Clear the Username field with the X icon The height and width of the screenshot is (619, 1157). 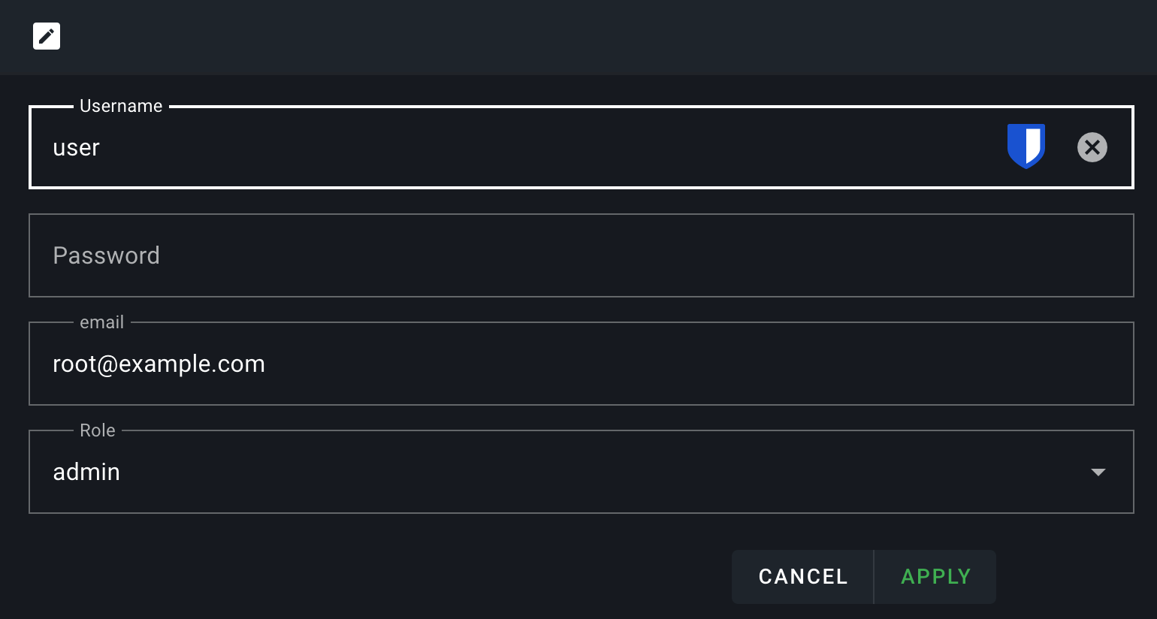tap(1092, 147)
